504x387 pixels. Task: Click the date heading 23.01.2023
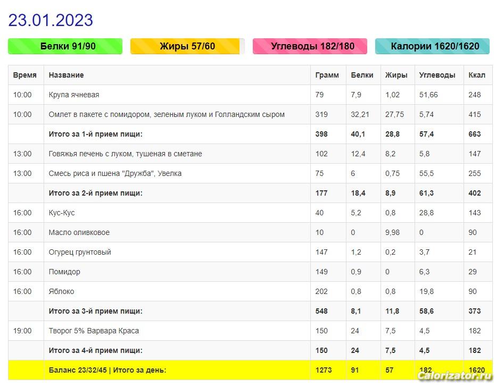click(51, 20)
